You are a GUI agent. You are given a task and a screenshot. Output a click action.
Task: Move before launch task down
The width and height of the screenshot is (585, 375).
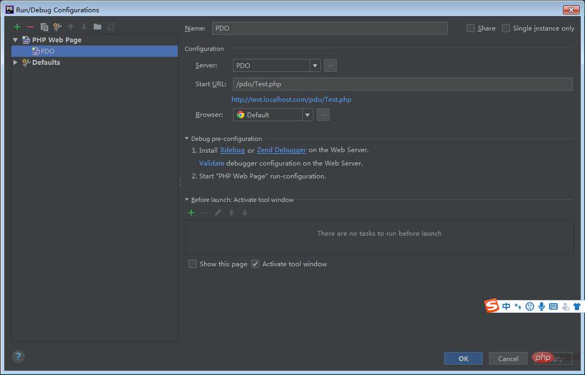tap(245, 213)
